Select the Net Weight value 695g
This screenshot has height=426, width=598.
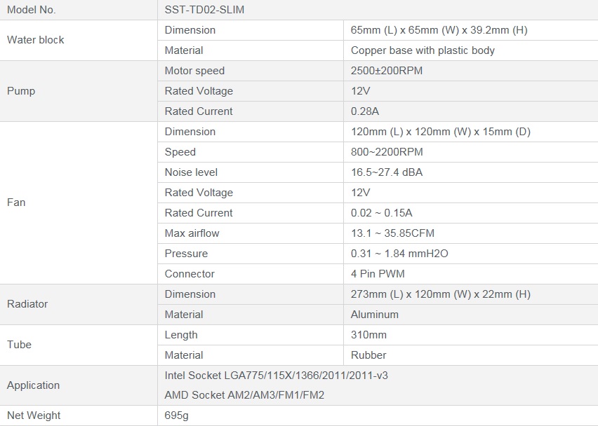(177, 415)
